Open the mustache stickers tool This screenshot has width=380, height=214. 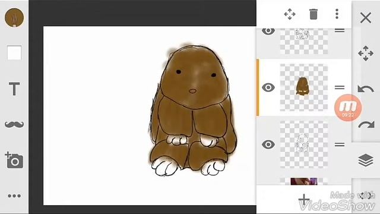(14, 124)
